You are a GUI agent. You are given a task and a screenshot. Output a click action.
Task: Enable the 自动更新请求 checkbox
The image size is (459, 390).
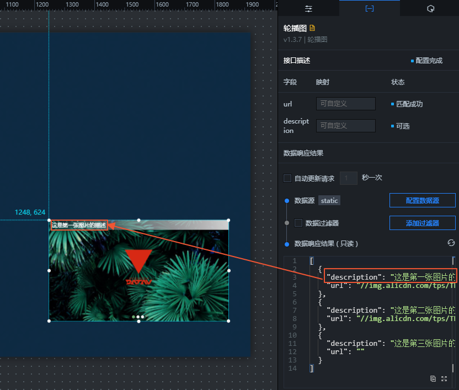coord(287,178)
